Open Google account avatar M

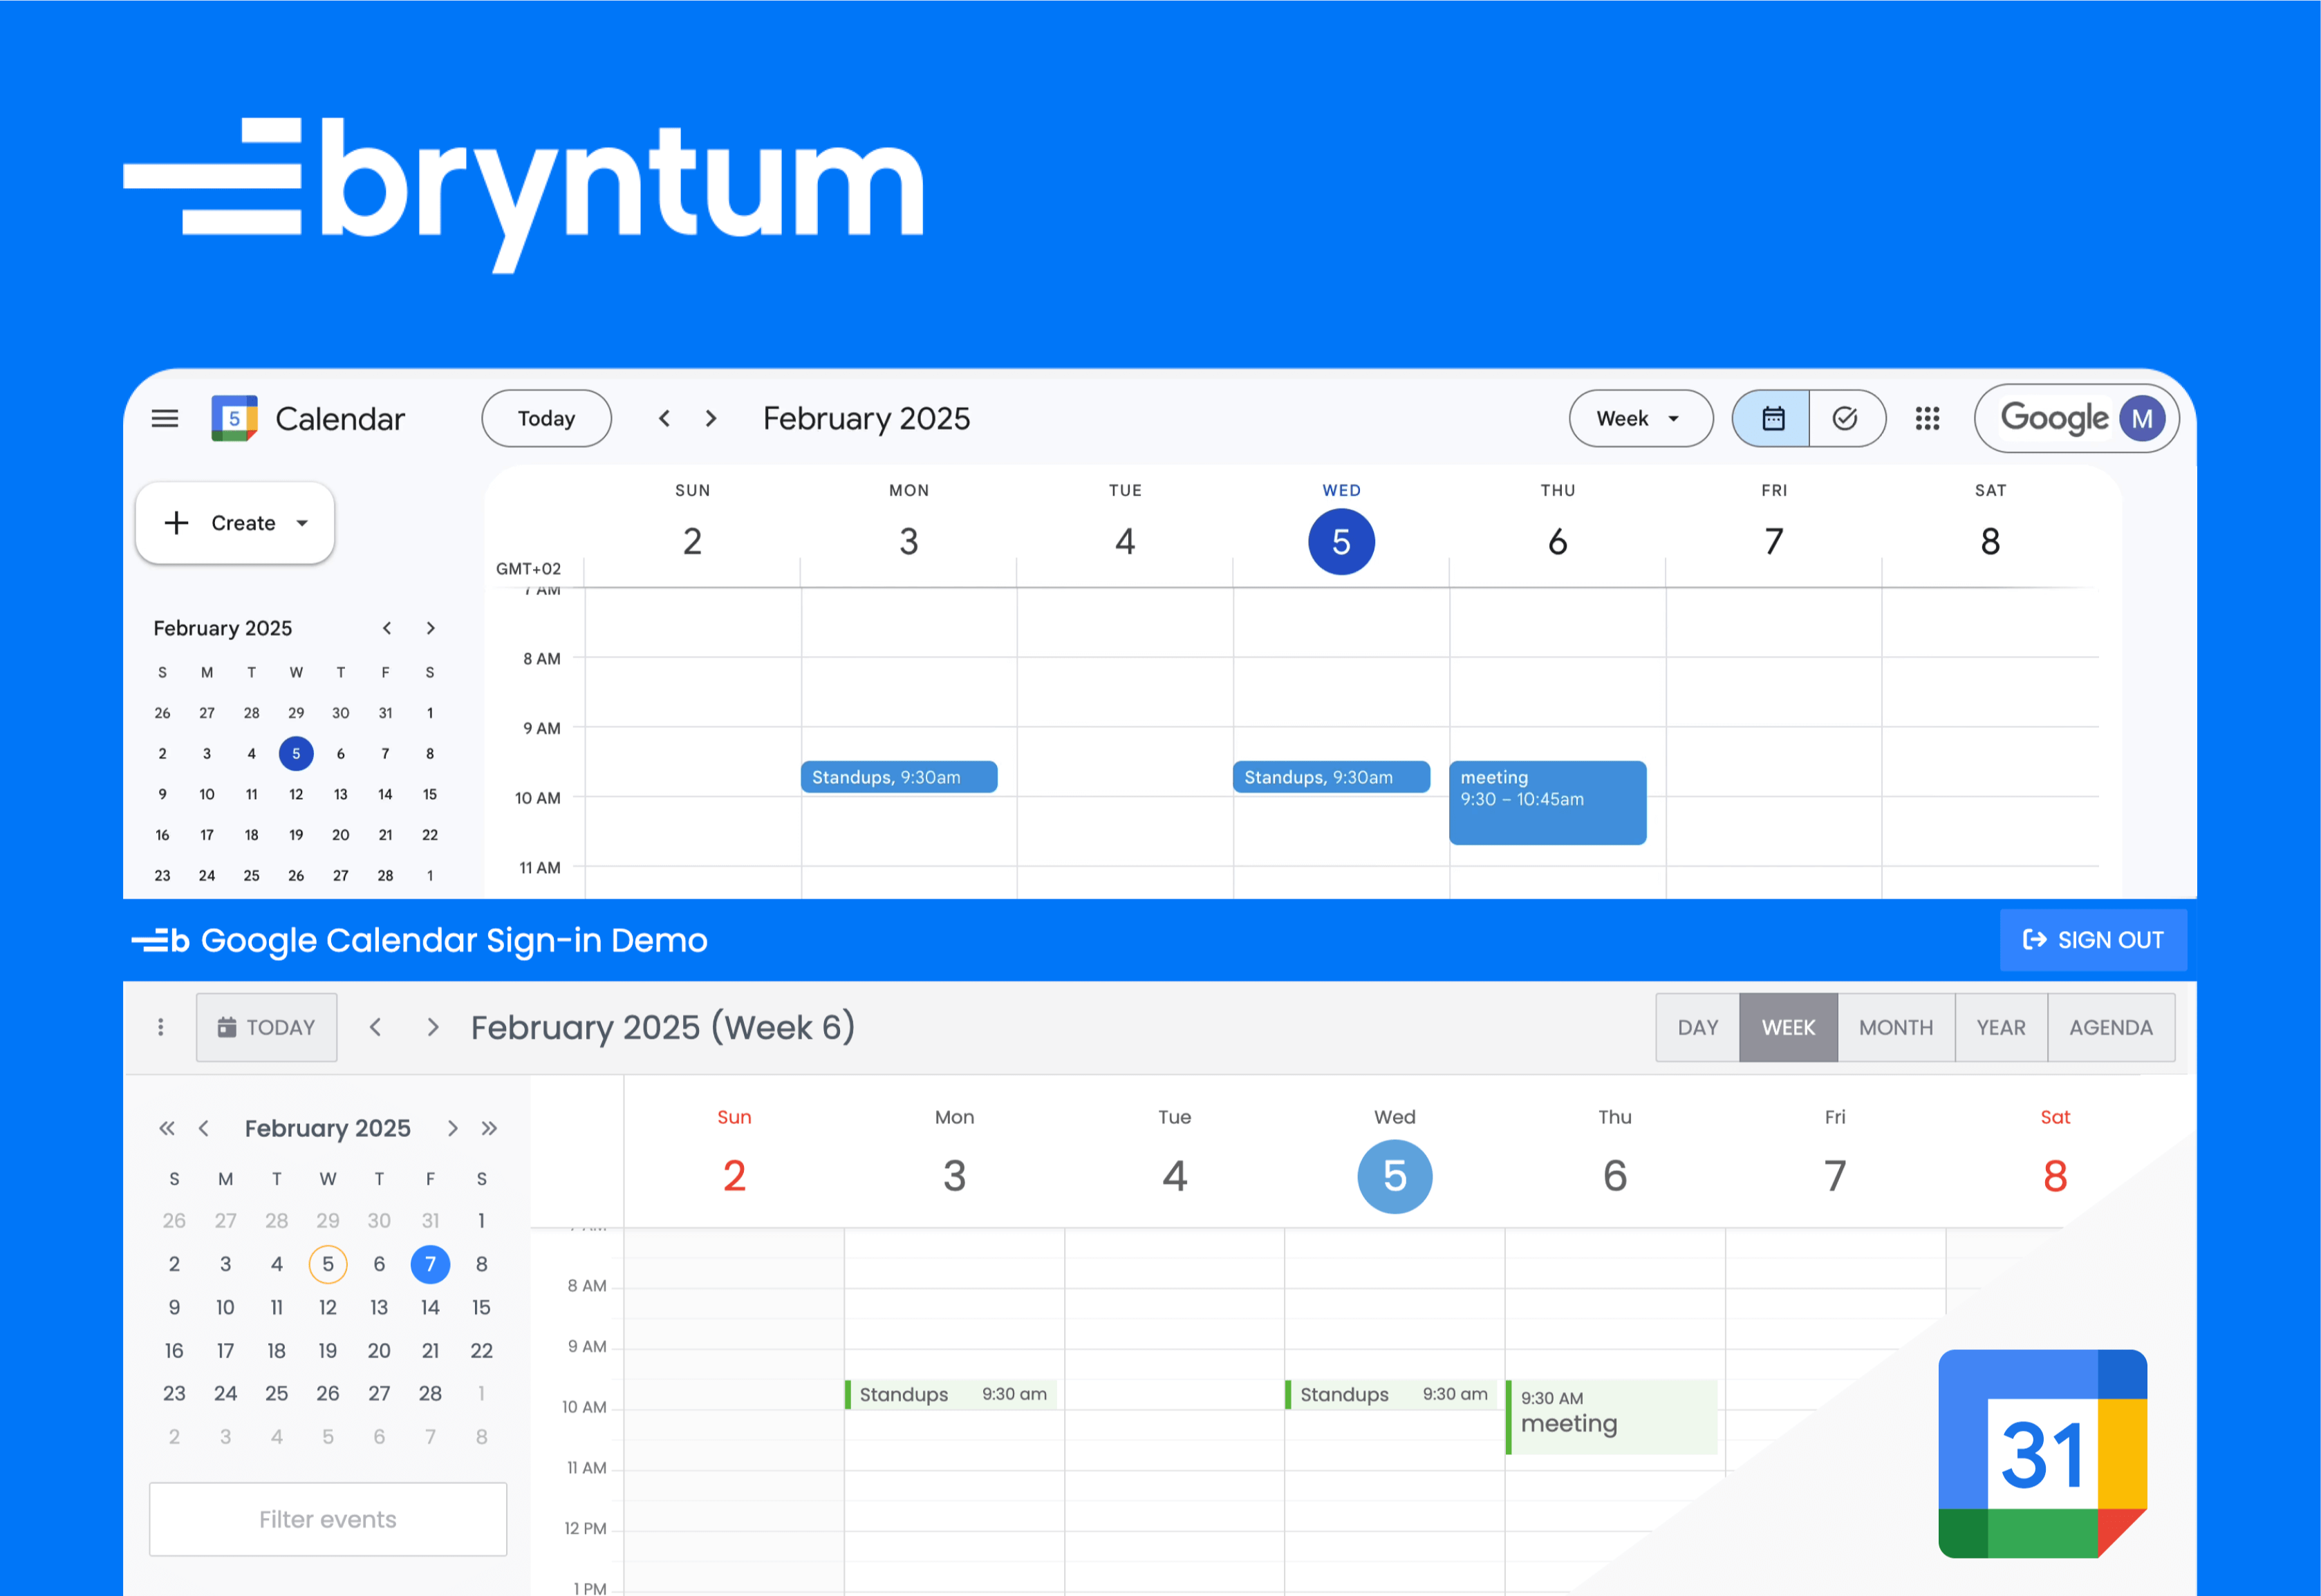coord(2142,418)
